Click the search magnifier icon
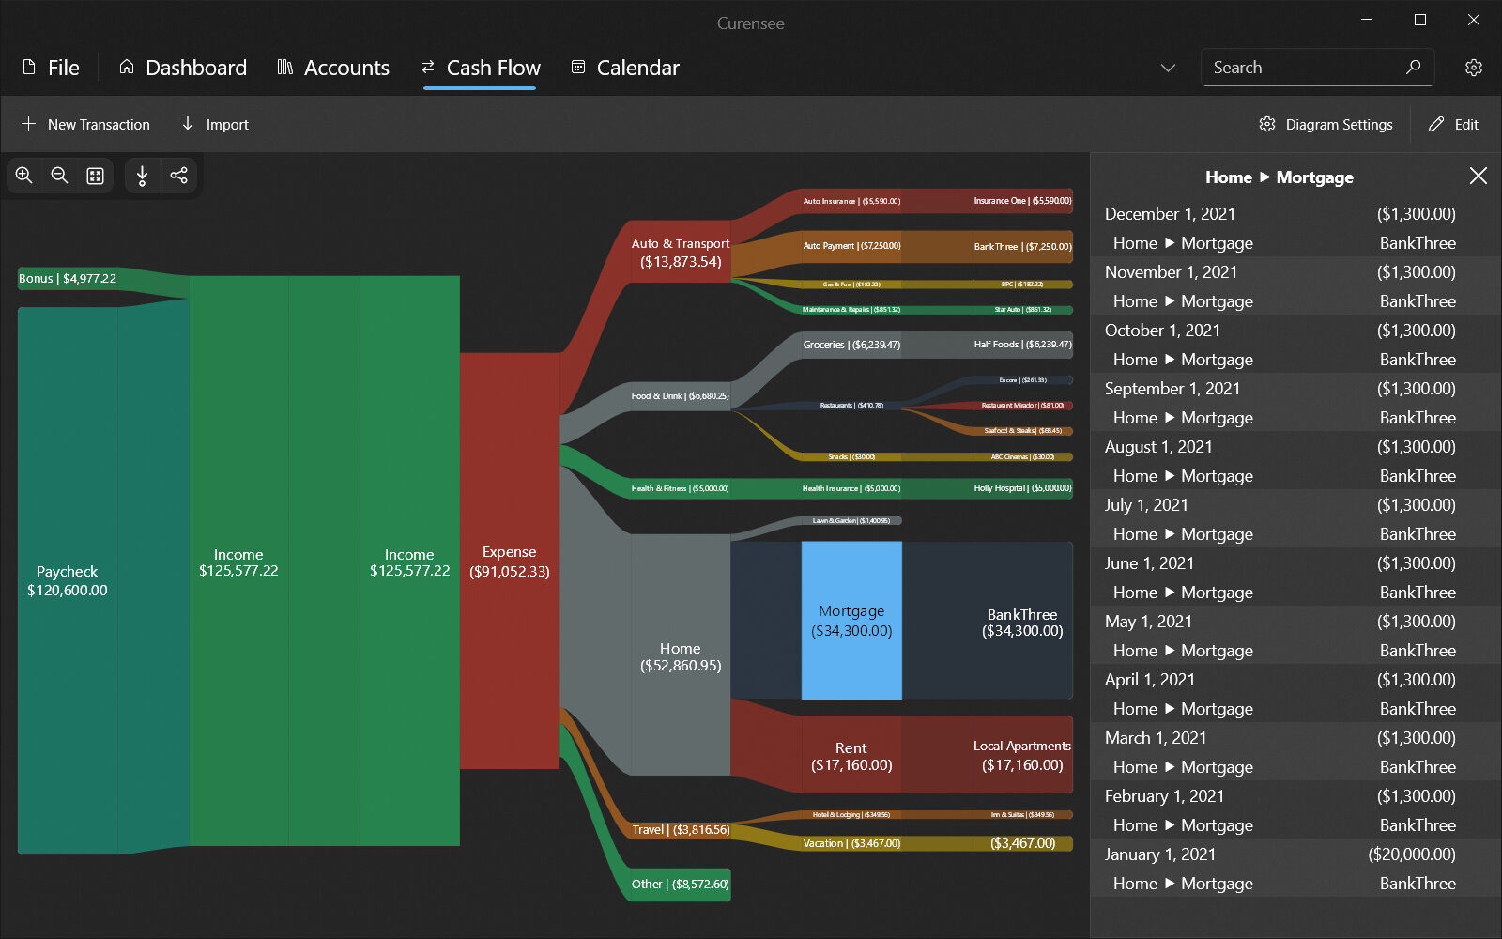This screenshot has width=1502, height=939. pos(1413,68)
